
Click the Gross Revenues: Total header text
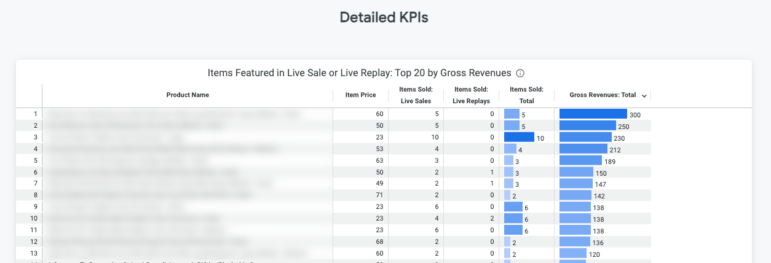[602, 95]
